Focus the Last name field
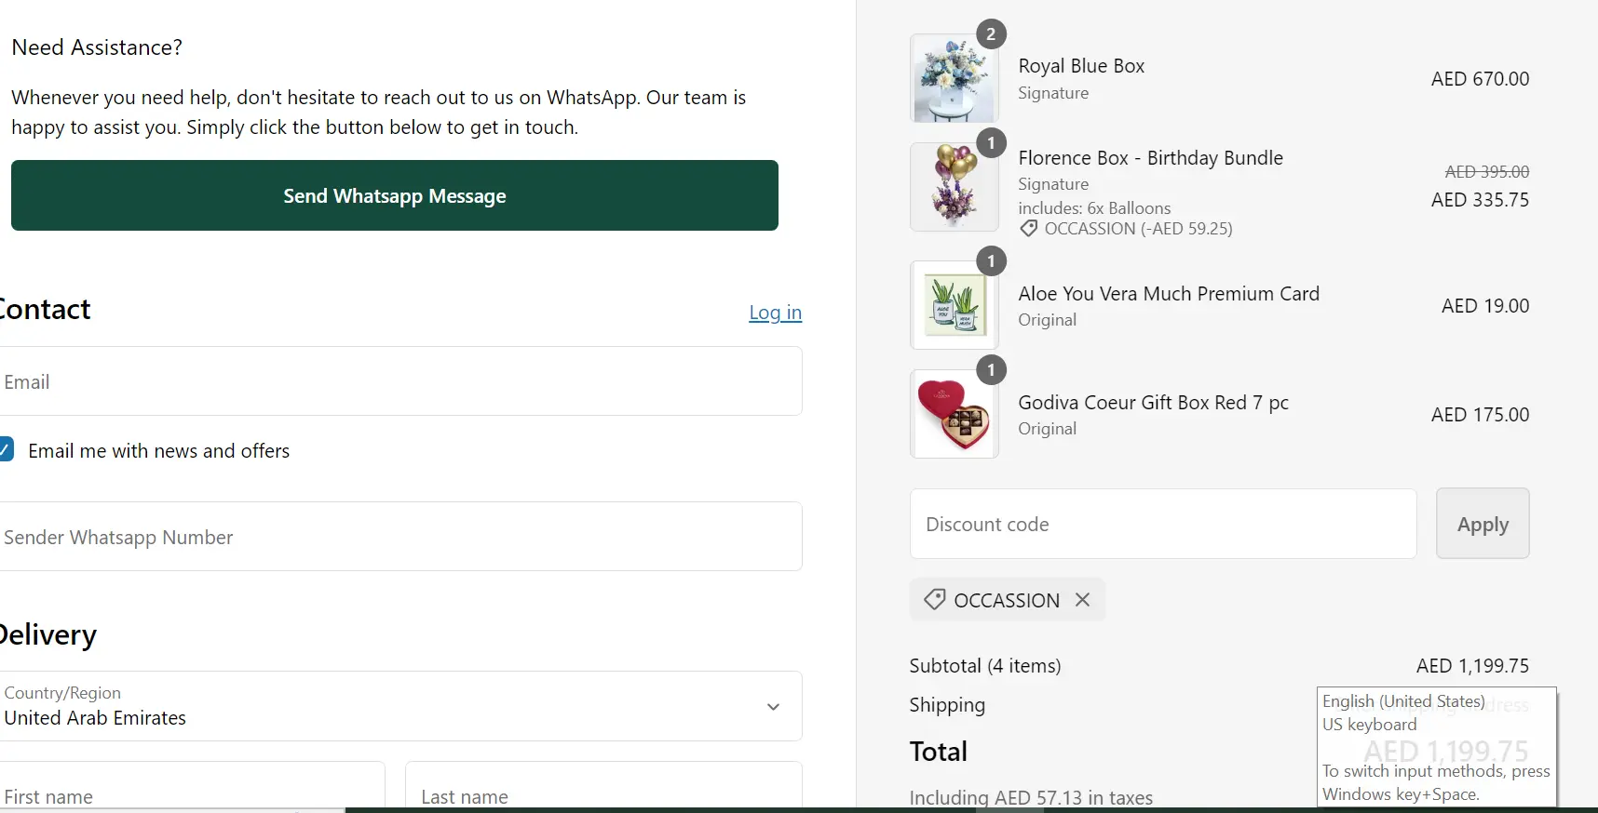The height and width of the screenshot is (813, 1598). point(603,787)
